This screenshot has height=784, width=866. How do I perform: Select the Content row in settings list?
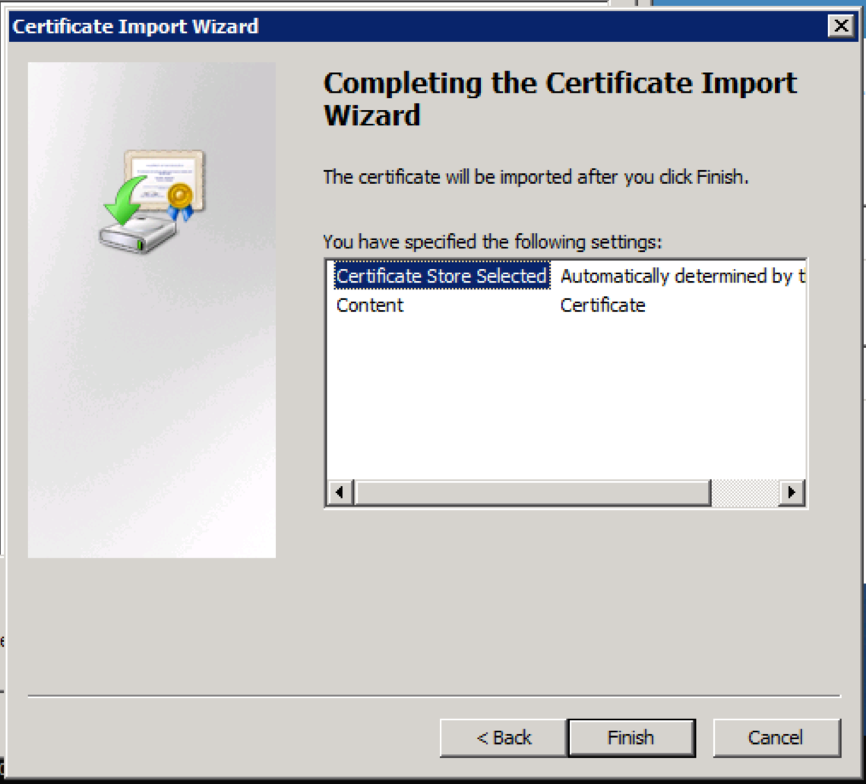(370, 305)
